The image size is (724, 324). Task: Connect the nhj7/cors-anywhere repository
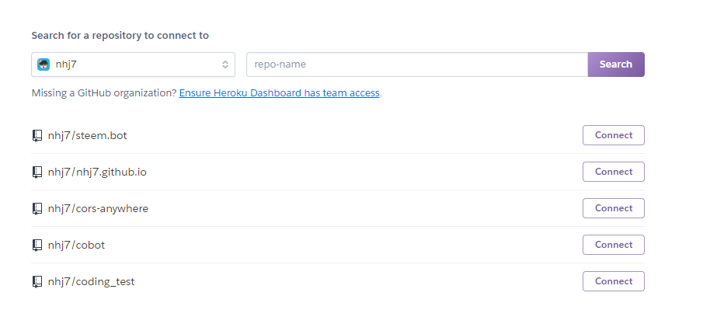point(614,208)
